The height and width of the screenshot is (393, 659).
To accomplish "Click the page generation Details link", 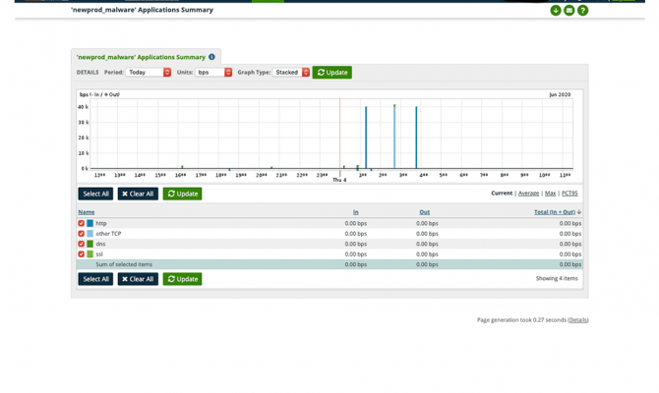I will click(578, 320).
